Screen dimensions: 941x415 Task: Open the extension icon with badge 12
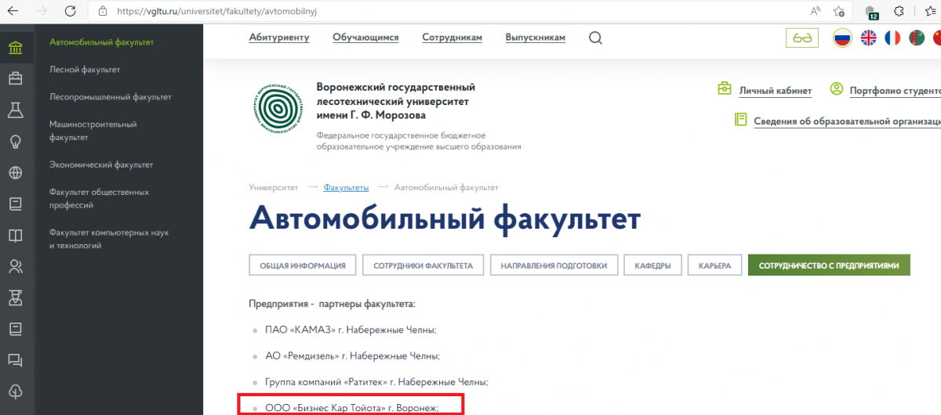click(x=870, y=12)
